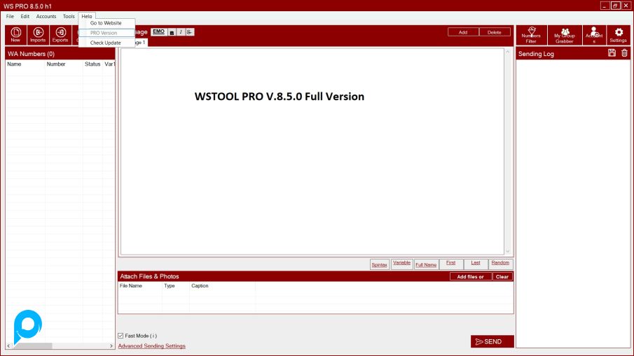Uncheck the Fast Mode checkbox

(120, 336)
